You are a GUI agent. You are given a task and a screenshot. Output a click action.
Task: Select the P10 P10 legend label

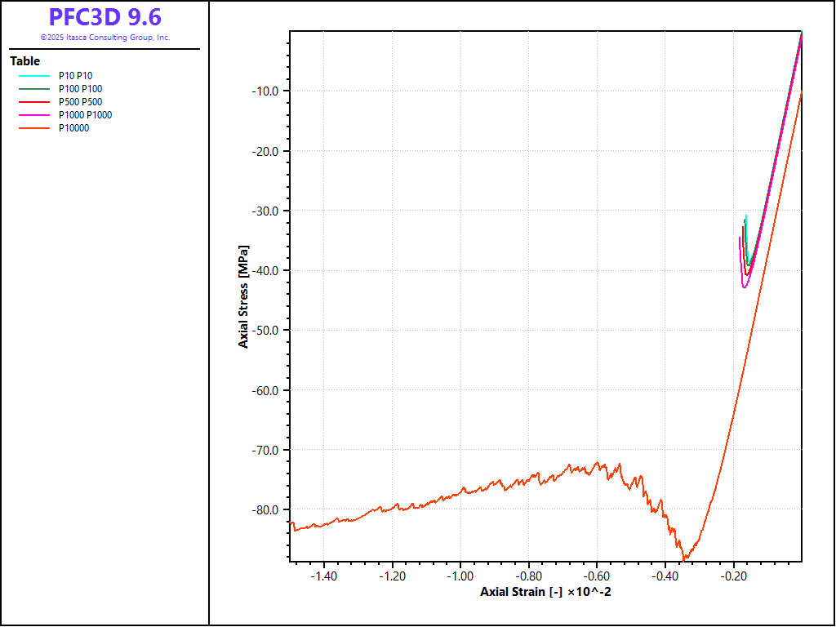pyautogui.click(x=75, y=76)
